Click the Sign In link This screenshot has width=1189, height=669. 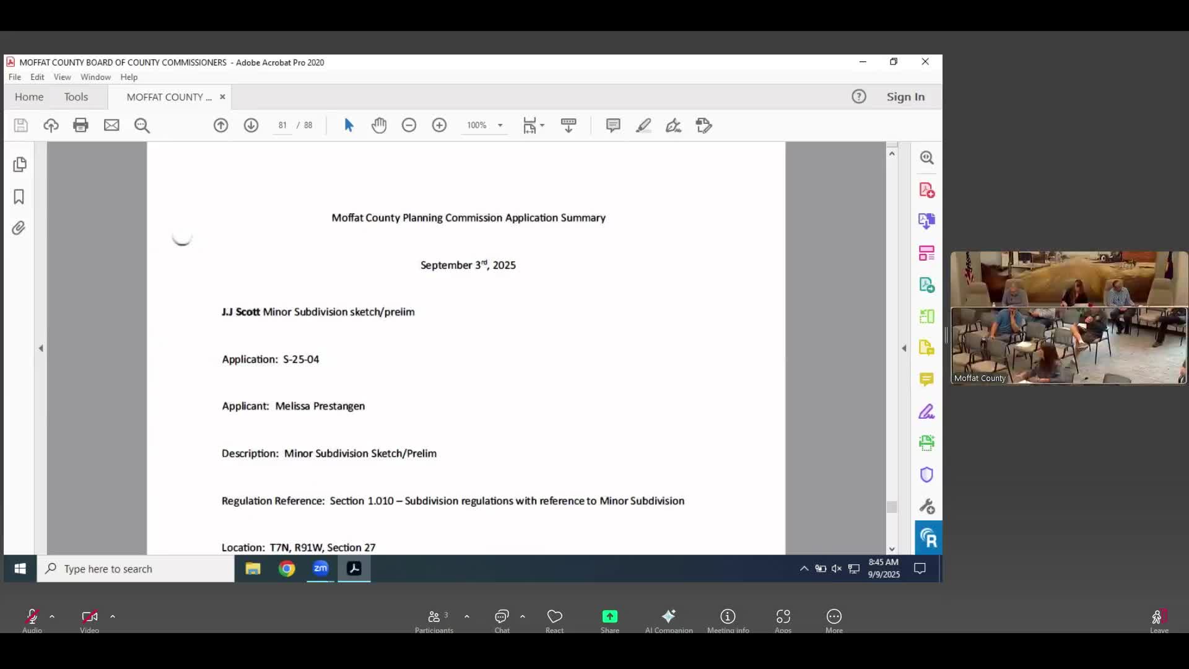(905, 97)
